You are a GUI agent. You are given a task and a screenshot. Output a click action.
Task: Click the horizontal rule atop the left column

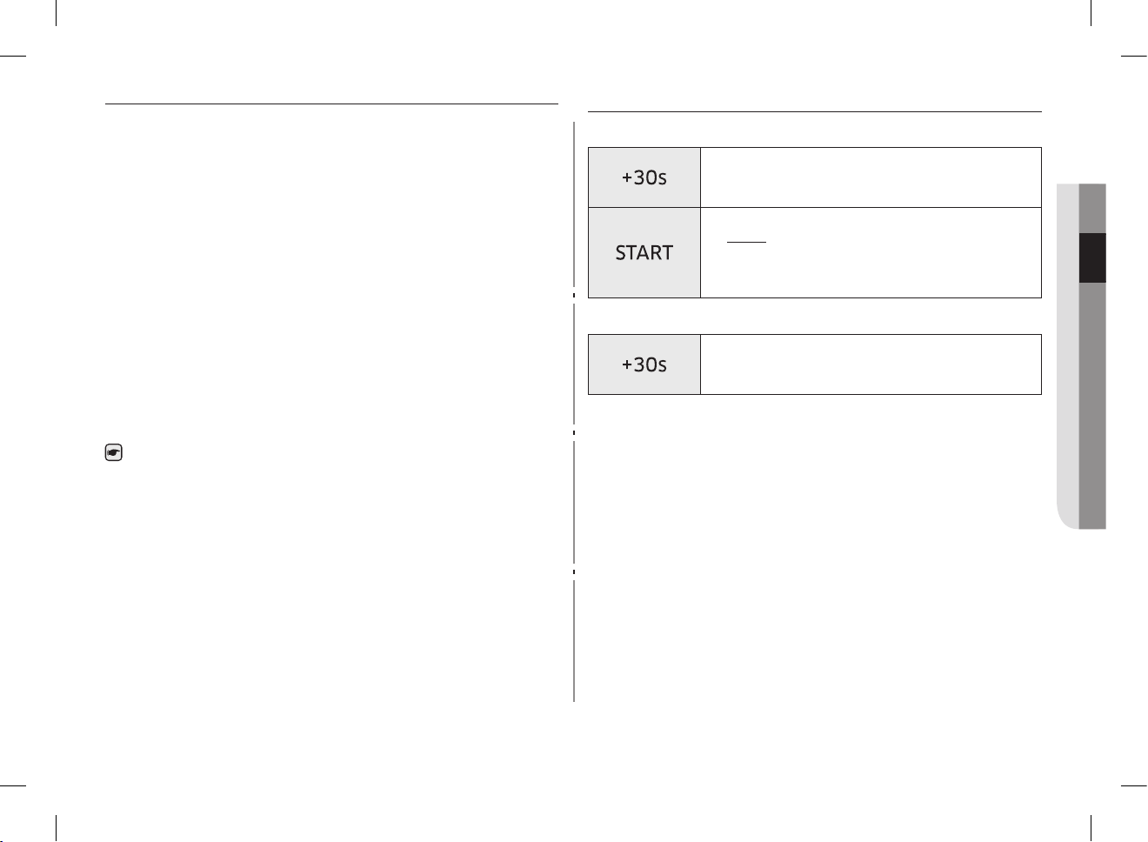click(x=331, y=104)
